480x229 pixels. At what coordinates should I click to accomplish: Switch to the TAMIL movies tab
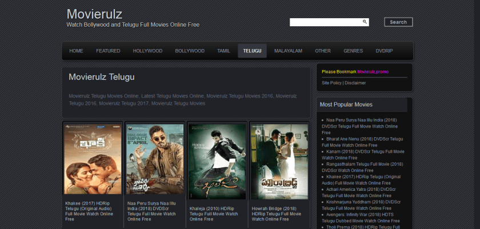[223, 51]
